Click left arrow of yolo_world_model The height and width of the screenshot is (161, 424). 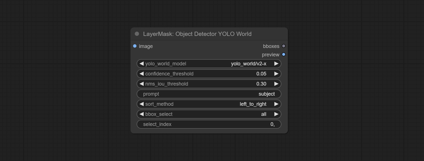[141, 64]
